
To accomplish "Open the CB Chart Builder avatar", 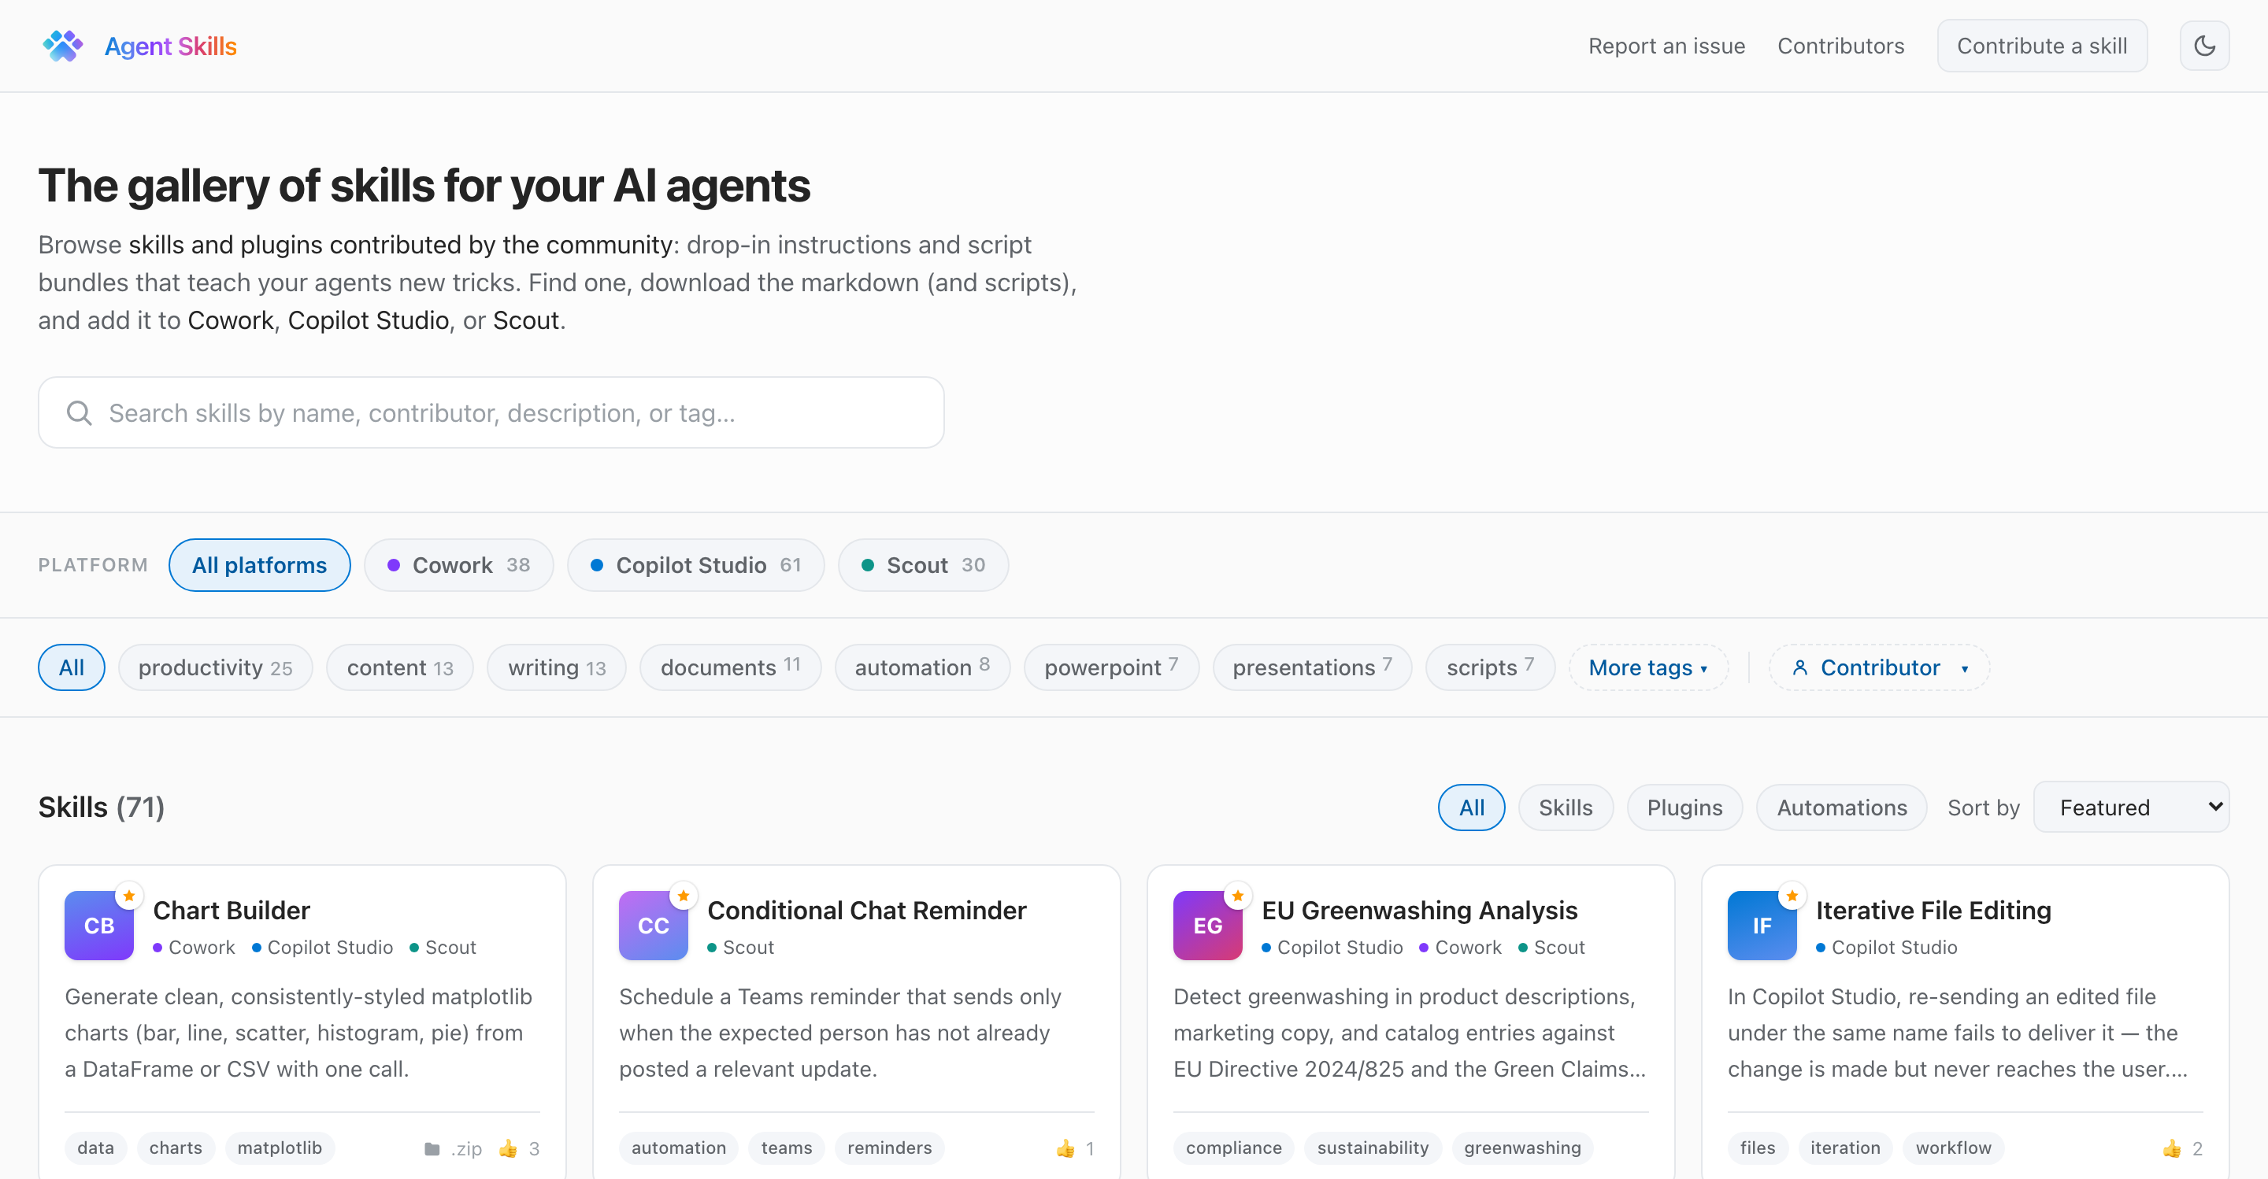I will (x=98, y=925).
